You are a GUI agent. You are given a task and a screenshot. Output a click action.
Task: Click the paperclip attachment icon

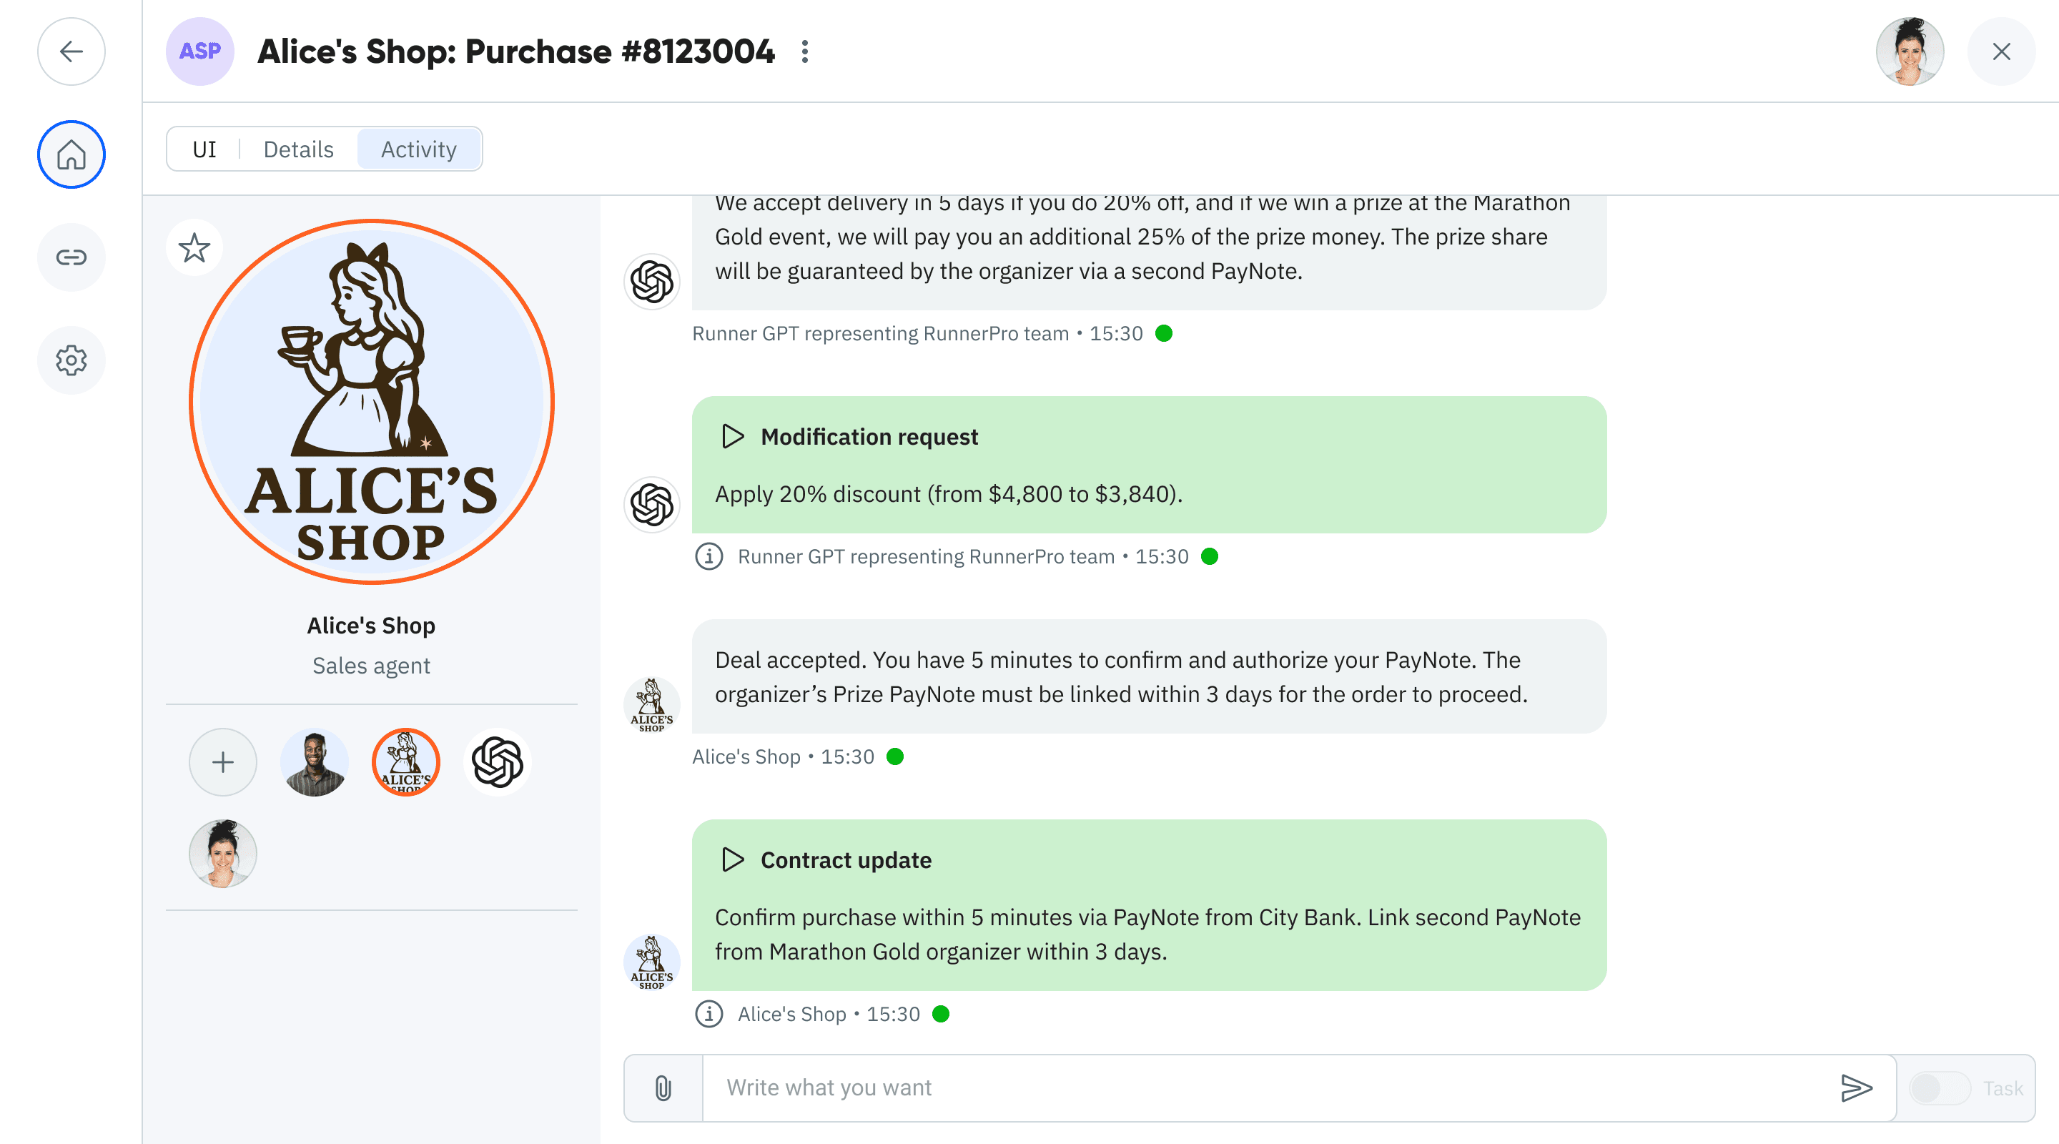pos(663,1088)
